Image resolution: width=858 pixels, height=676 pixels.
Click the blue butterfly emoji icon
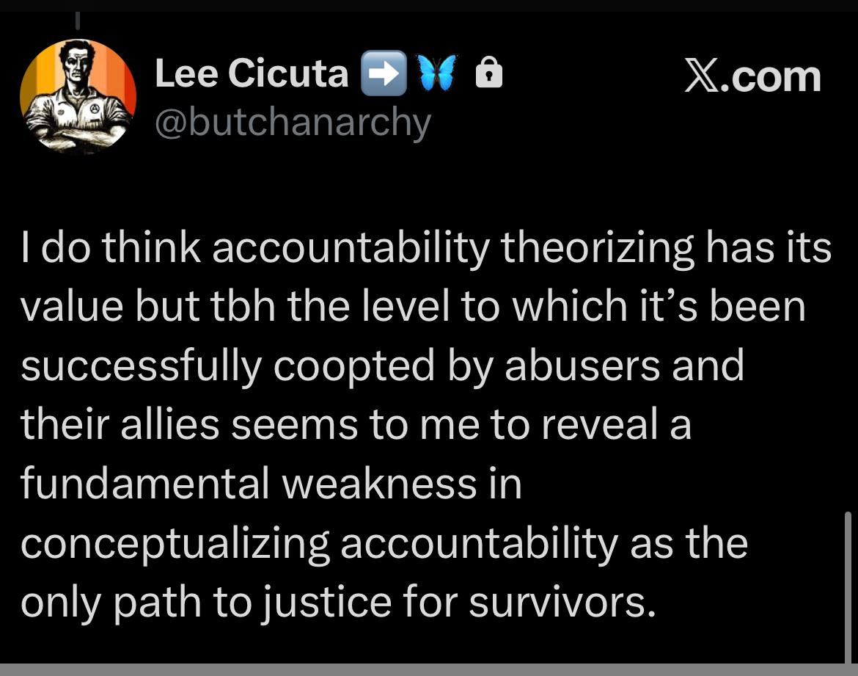click(x=437, y=73)
